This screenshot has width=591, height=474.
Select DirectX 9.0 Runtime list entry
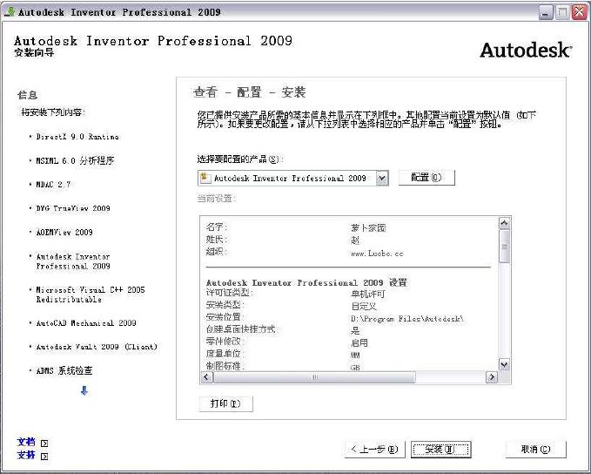[x=77, y=137]
